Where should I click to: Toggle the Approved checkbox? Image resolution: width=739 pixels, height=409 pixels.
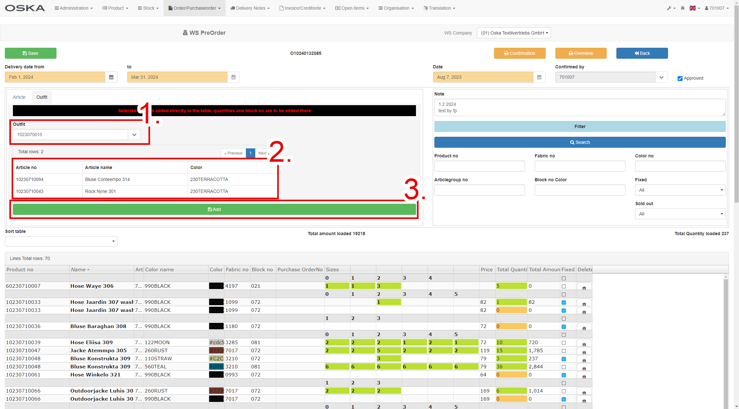pos(680,78)
